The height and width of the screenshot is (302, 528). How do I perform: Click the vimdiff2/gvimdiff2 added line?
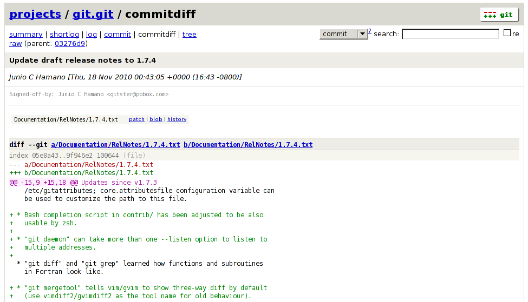pyautogui.click(x=131, y=296)
